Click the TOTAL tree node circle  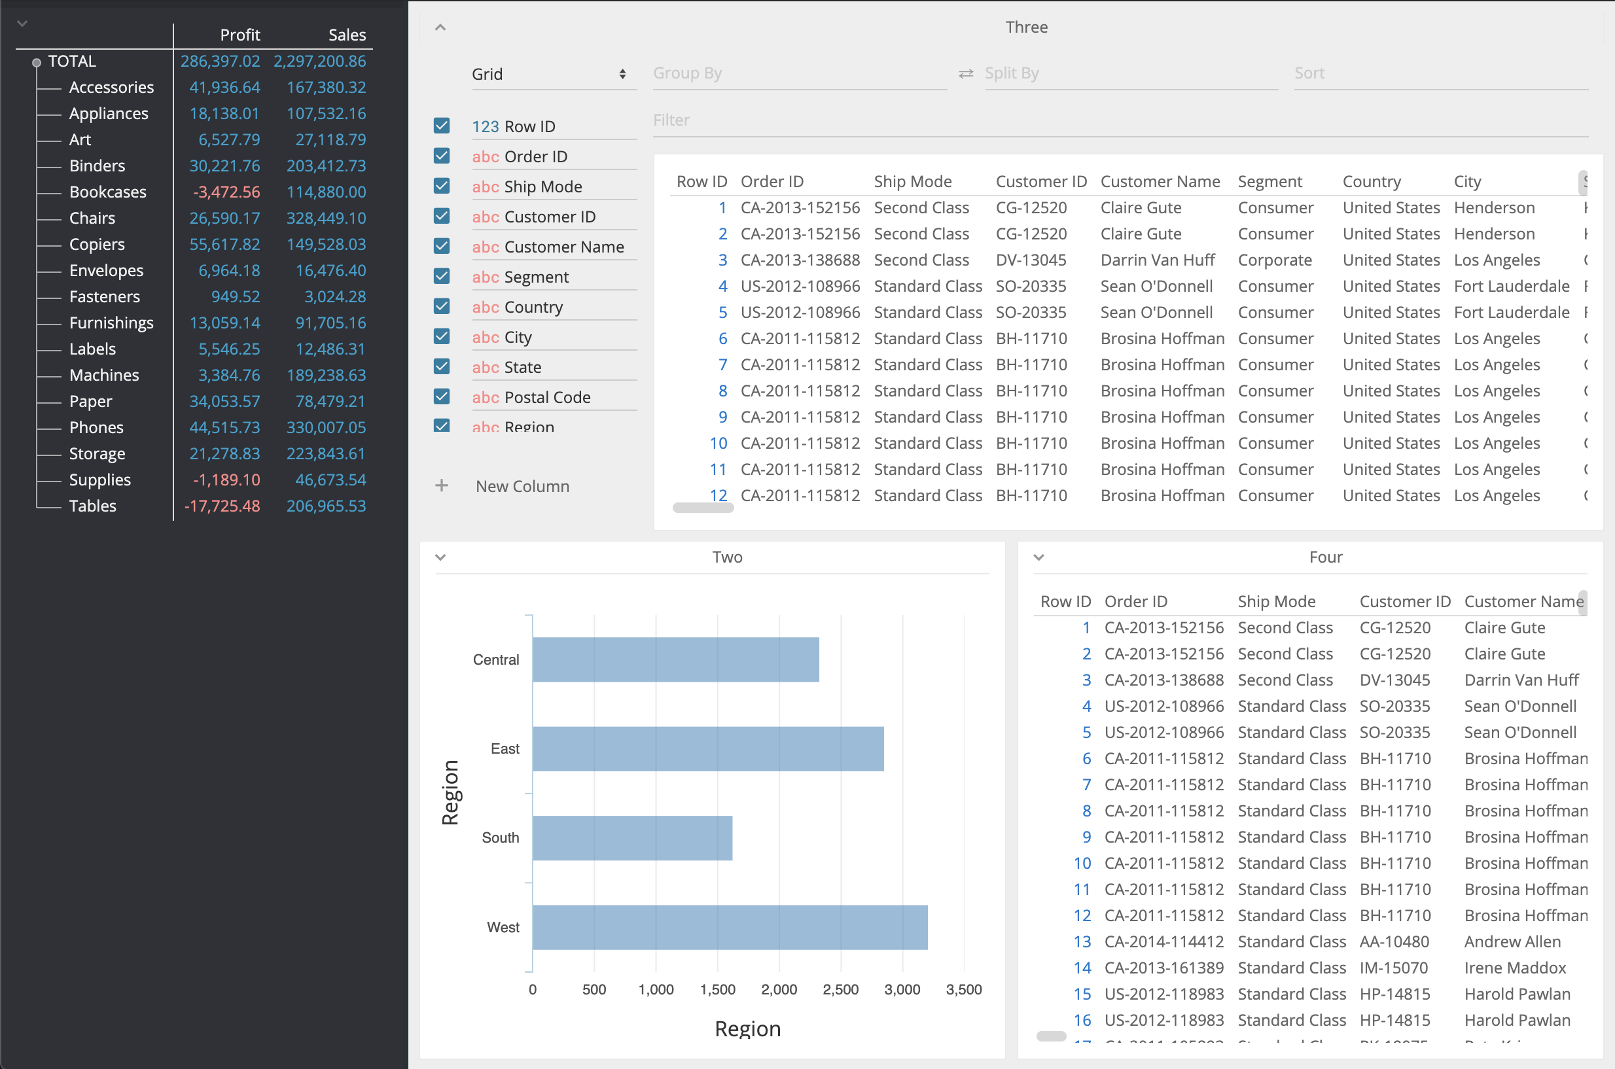pos(37,63)
